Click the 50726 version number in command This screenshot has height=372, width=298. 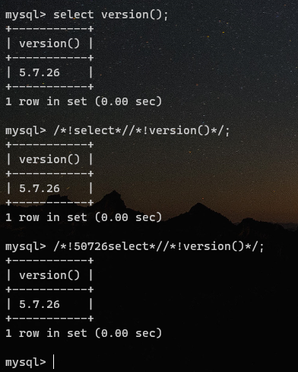[x=91, y=246]
